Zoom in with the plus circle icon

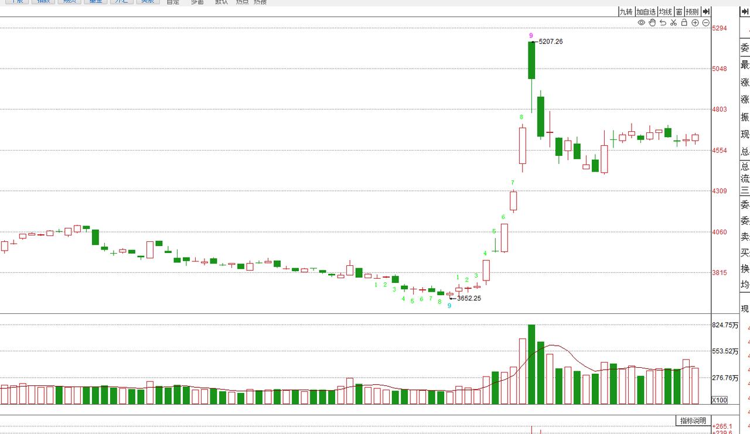click(x=695, y=23)
